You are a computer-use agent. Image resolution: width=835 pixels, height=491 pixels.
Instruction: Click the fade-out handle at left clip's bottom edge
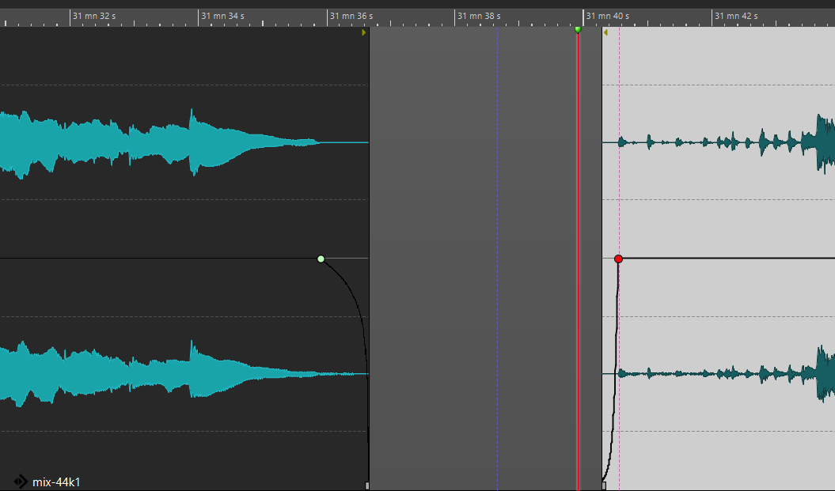point(367,485)
